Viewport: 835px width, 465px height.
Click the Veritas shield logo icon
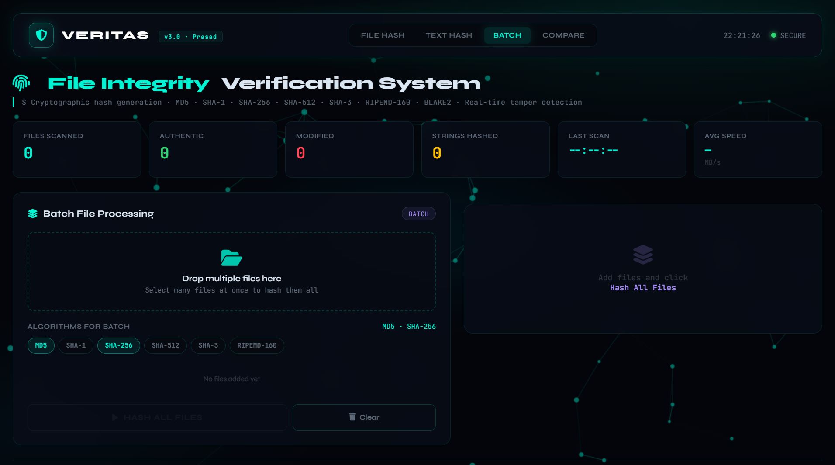[41, 35]
